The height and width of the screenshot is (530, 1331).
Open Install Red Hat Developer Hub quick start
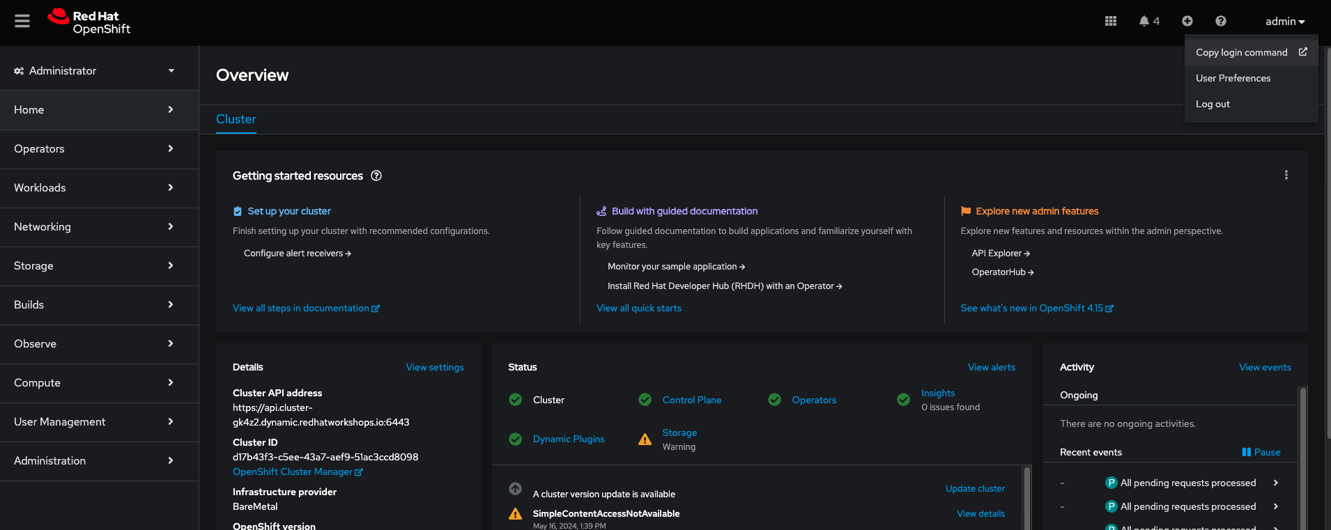click(725, 286)
